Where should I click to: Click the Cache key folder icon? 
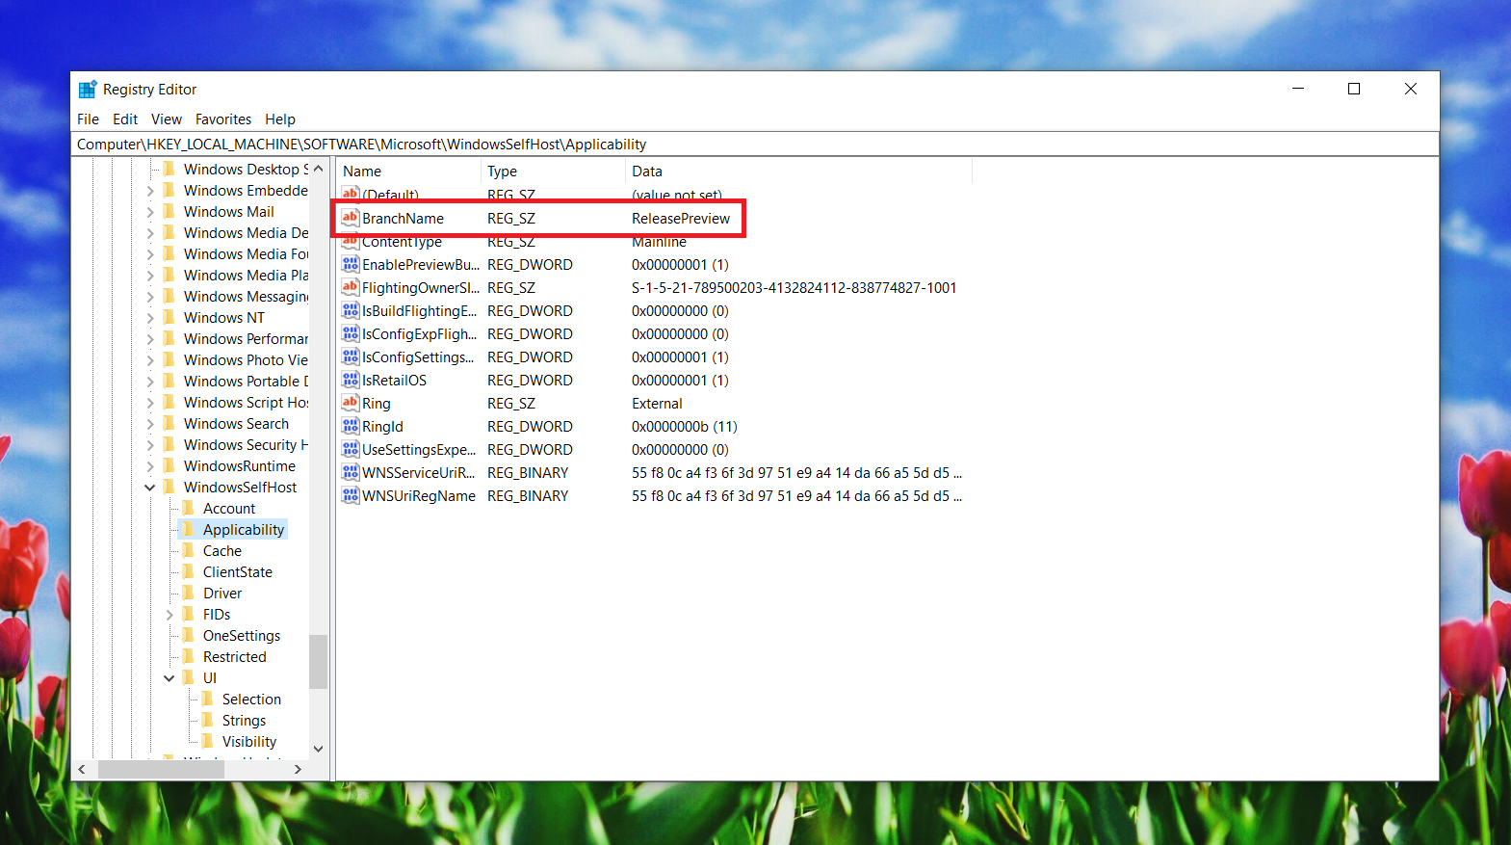coord(189,550)
